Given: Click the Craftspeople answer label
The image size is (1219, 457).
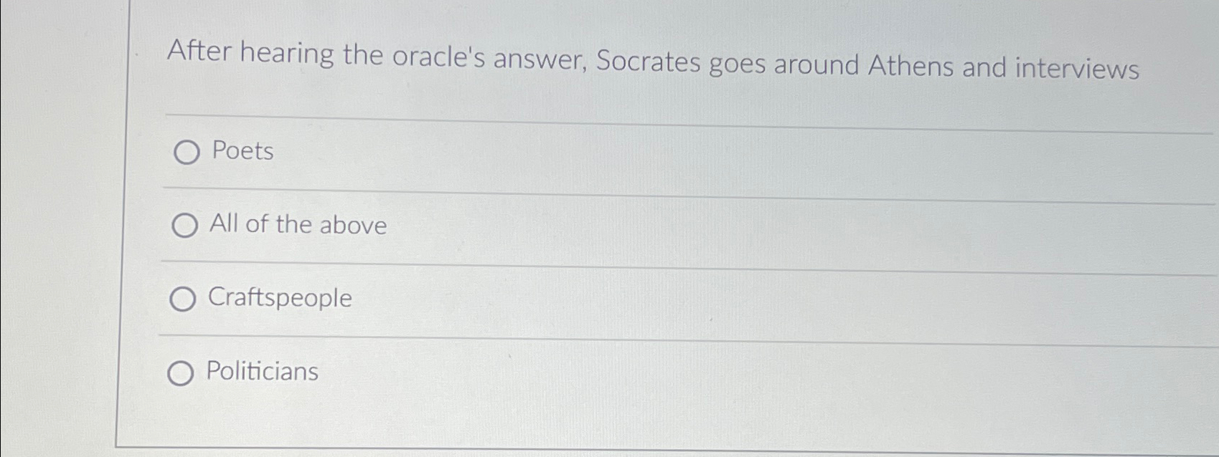Looking at the screenshot, I should point(278,299).
